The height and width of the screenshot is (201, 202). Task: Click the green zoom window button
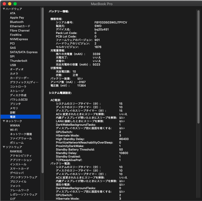tap(15, 4)
